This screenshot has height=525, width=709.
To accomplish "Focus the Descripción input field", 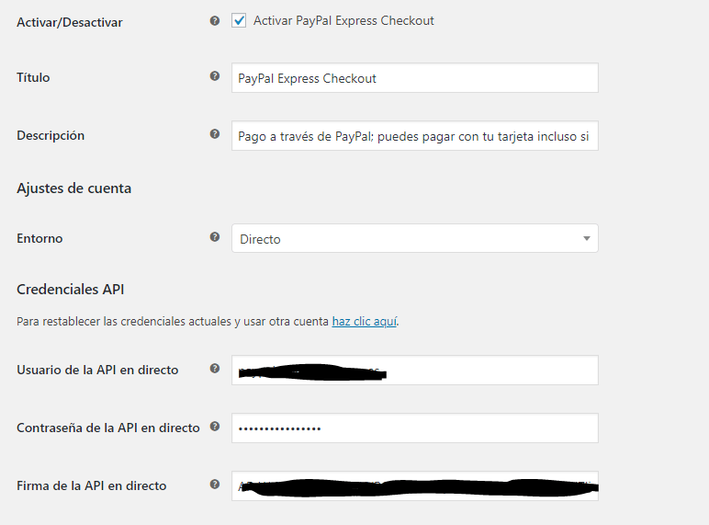I will 414,136.
